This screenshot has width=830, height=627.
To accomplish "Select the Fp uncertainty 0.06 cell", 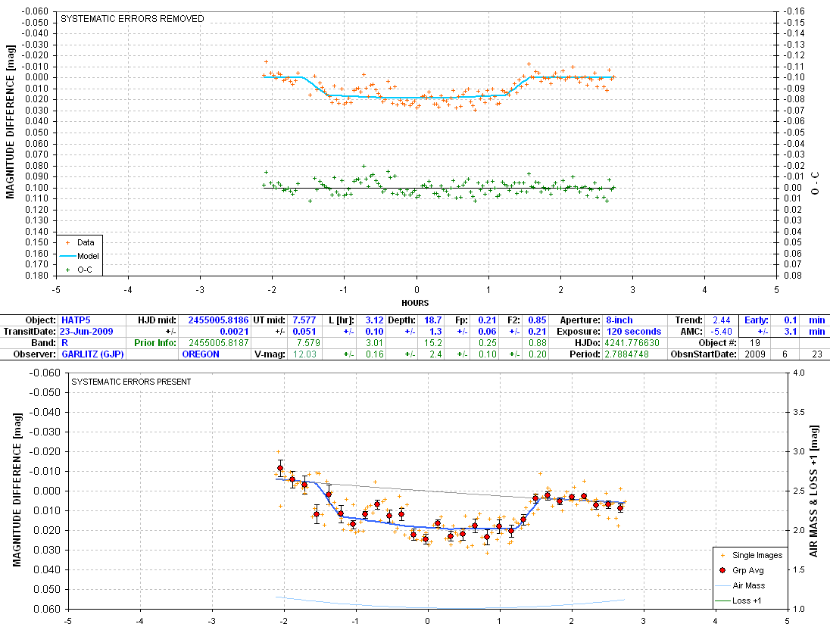I will [x=487, y=331].
